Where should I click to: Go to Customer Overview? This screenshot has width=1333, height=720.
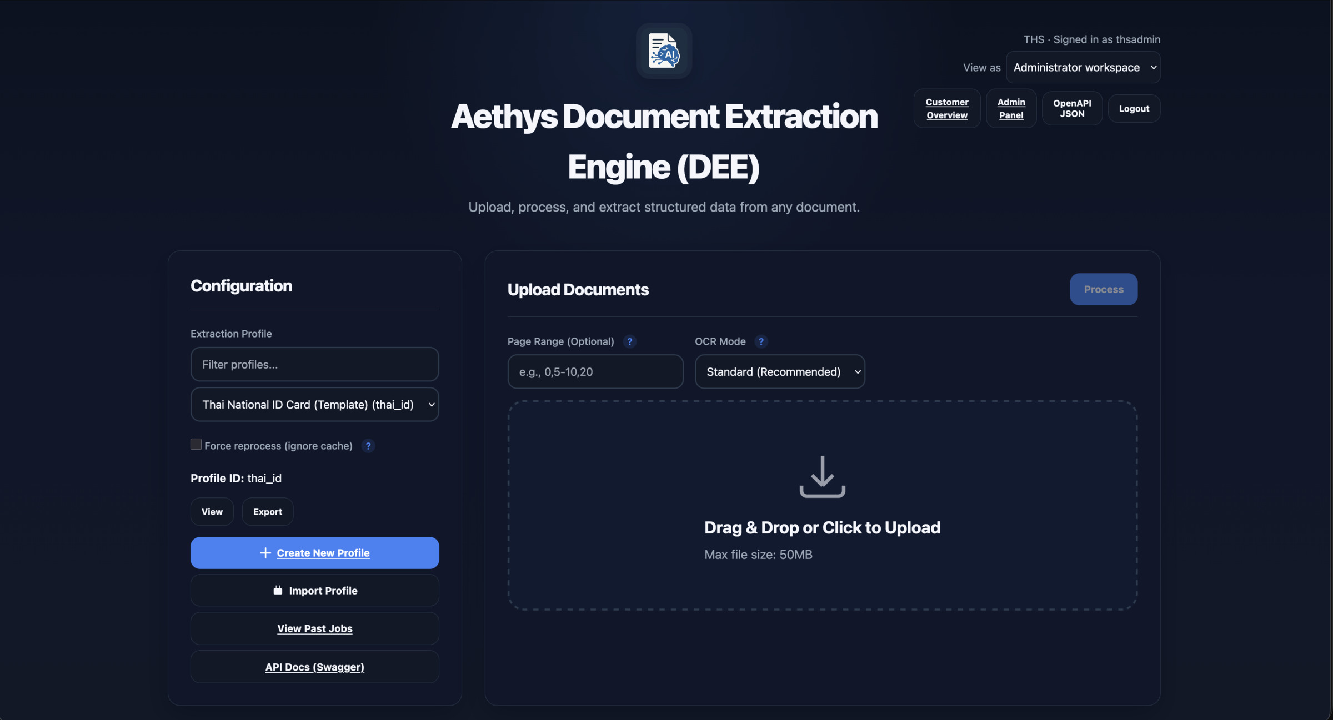click(947, 108)
